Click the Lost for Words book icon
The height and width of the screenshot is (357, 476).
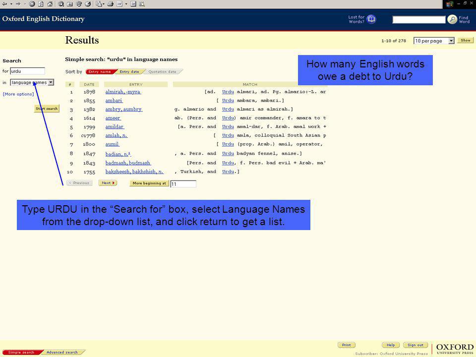tap(371, 19)
